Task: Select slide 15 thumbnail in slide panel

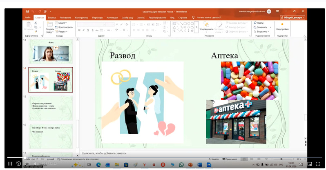Action: 51,107
